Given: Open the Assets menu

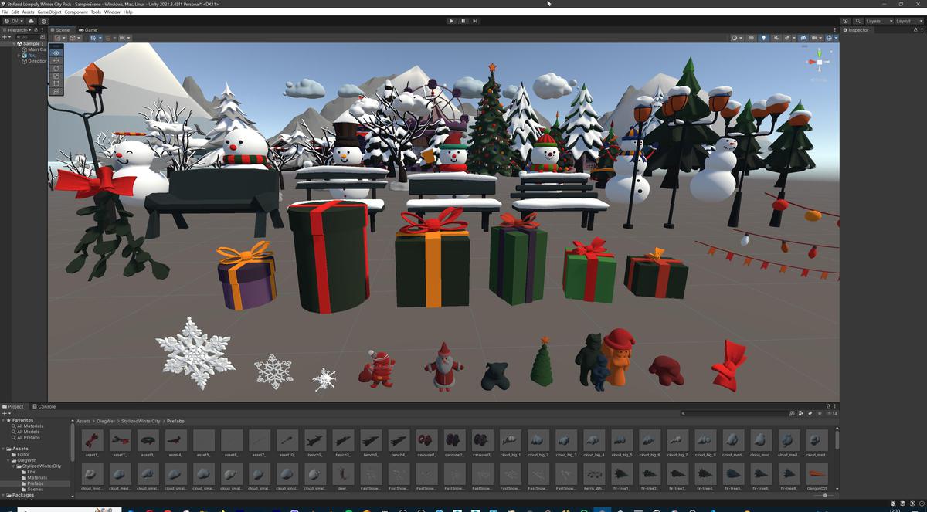Looking at the screenshot, I should pos(28,12).
